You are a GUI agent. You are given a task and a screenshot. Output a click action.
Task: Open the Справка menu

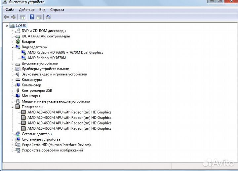[x=57, y=10]
